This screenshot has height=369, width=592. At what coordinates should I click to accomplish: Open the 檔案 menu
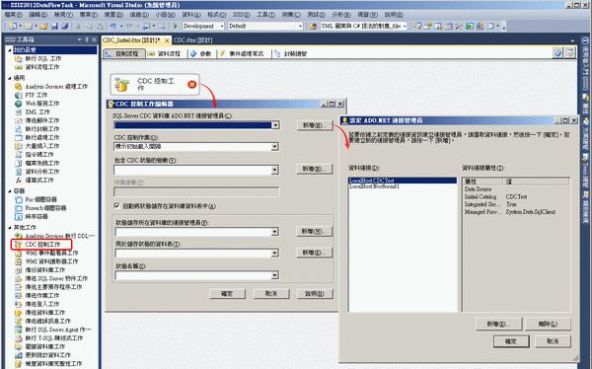click(x=13, y=15)
